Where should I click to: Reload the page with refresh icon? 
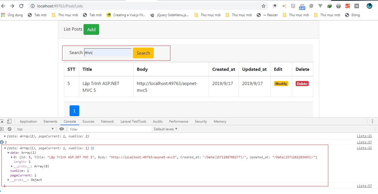click(x=21, y=6)
